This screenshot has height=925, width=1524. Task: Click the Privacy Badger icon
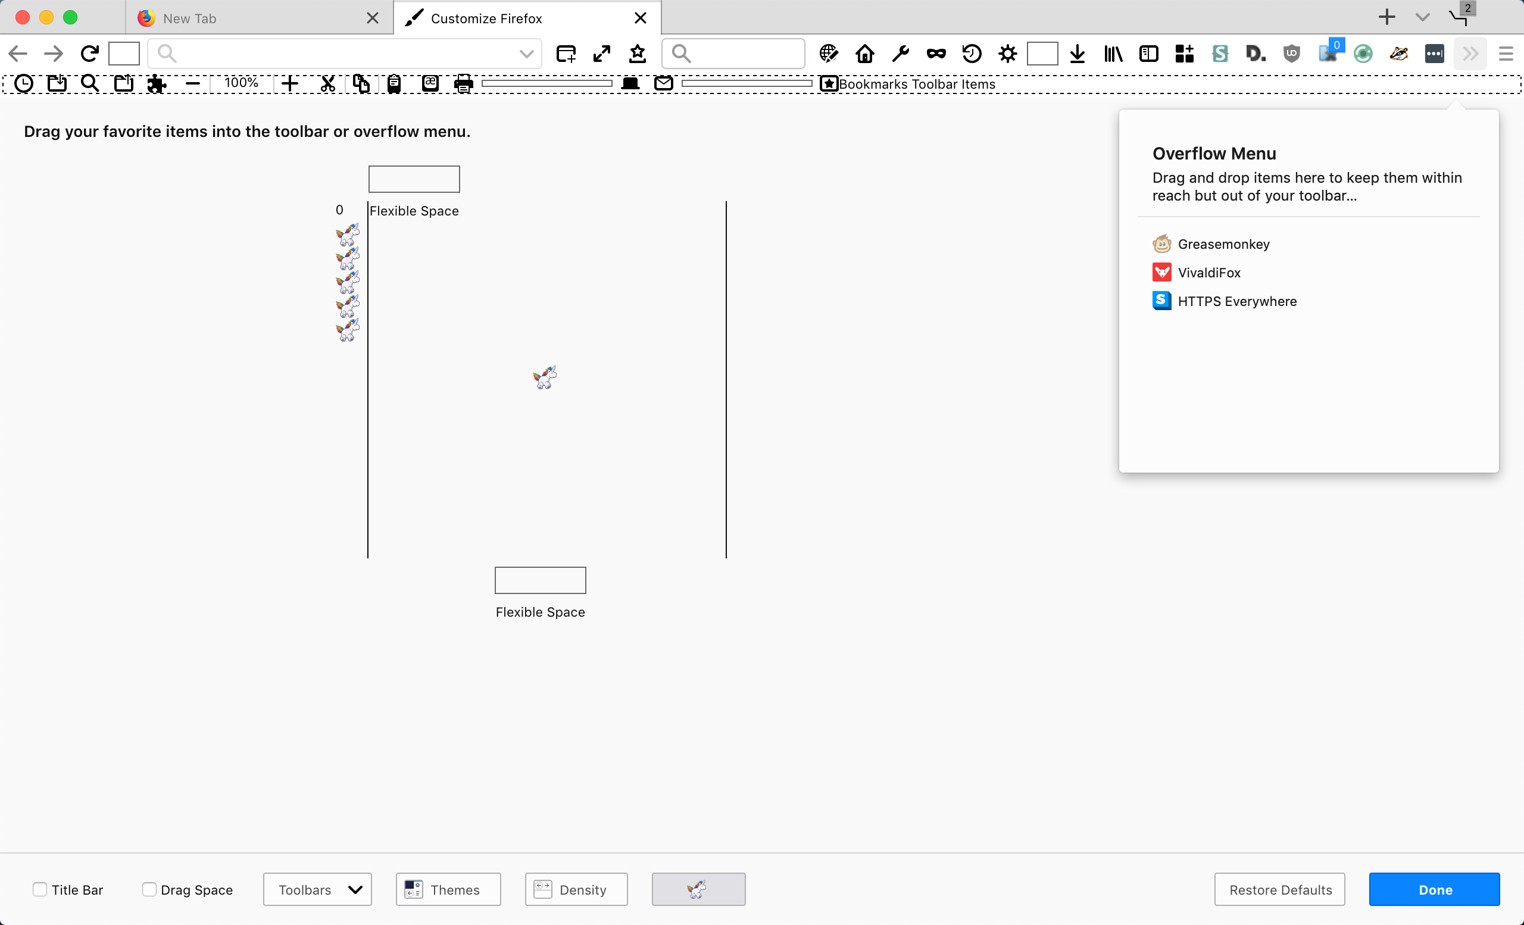pyautogui.click(x=1398, y=54)
